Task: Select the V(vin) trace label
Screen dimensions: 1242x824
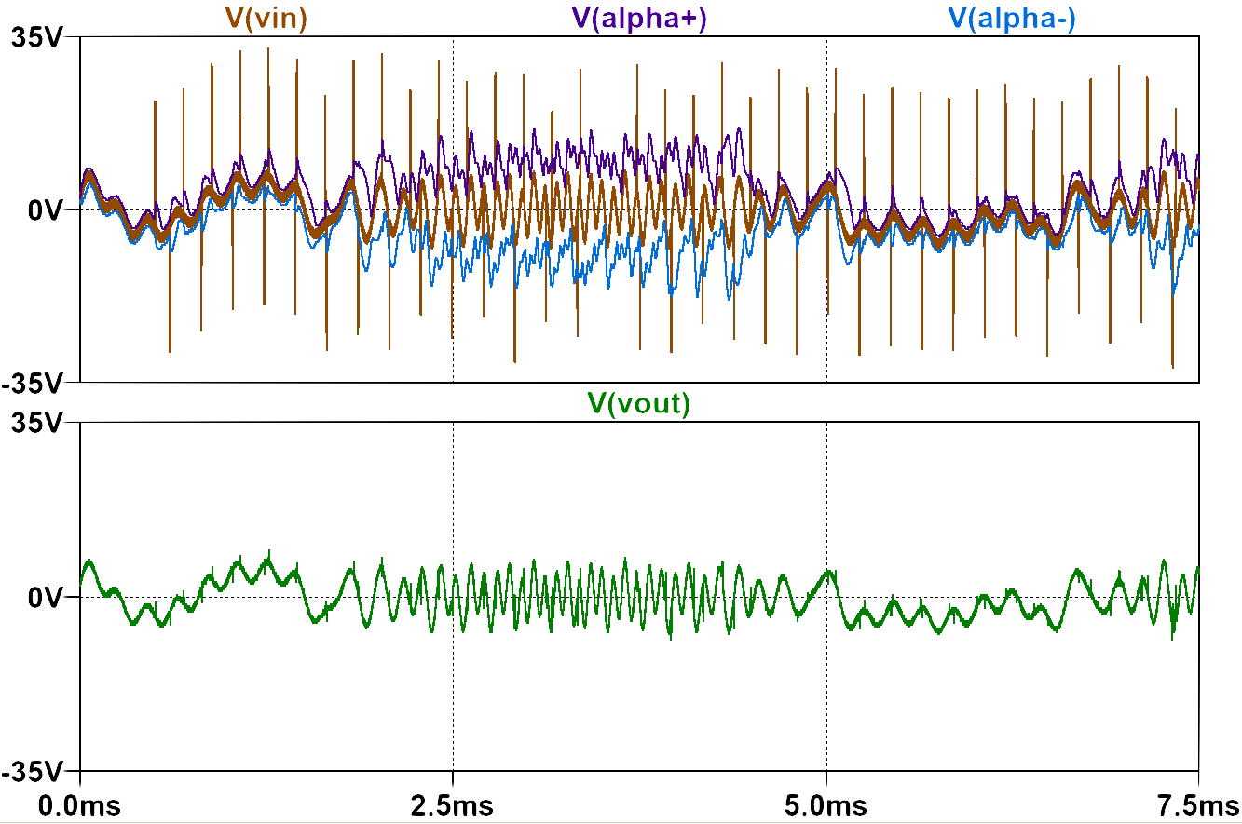Action: pos(266,19)
